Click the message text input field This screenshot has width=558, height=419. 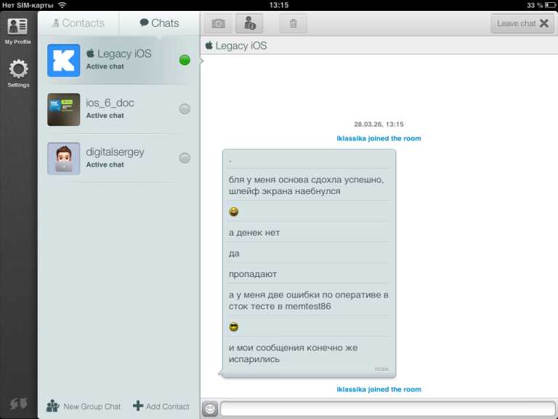(x=385, y=409)
